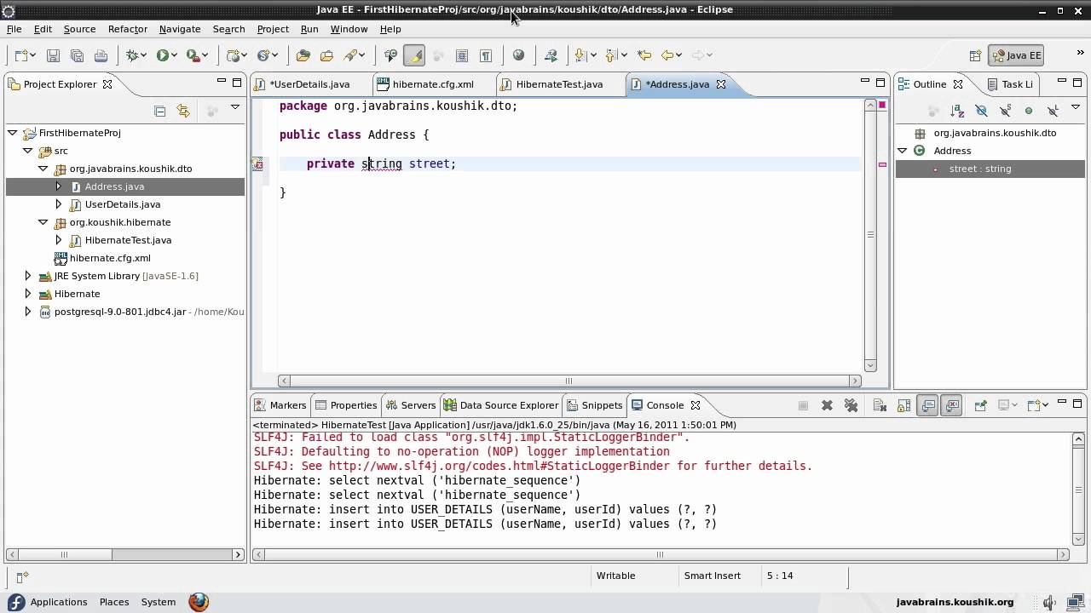Run program with green play icon
This screenshot has width=1091, height=613.
(162, 55)
